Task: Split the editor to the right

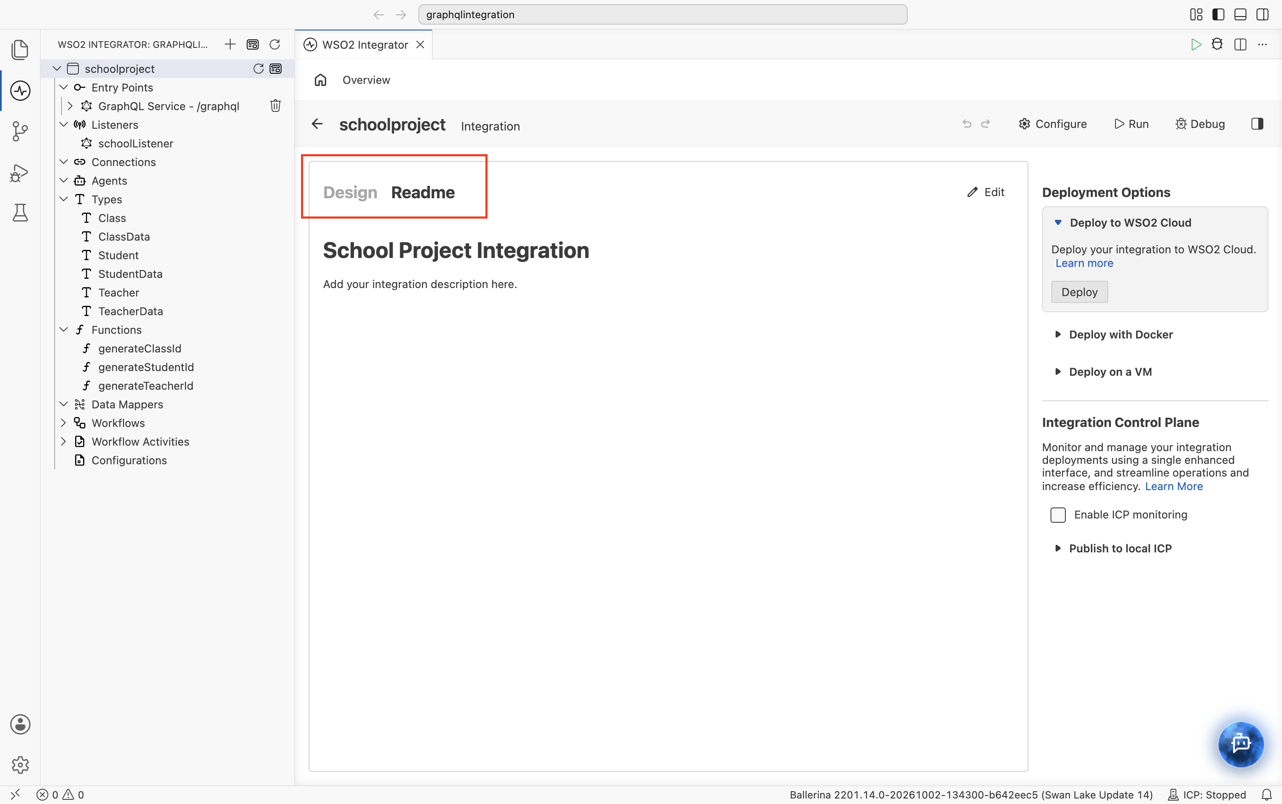Action: [x=1240, y=44]
